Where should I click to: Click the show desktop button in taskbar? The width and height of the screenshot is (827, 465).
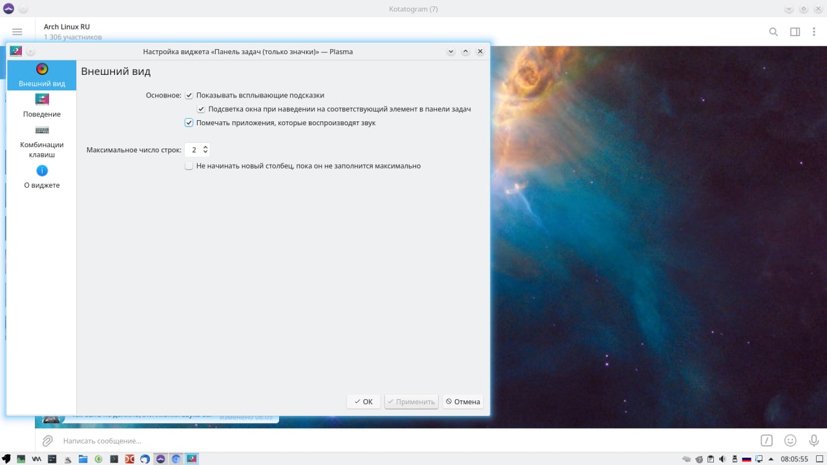click(820, 459)
